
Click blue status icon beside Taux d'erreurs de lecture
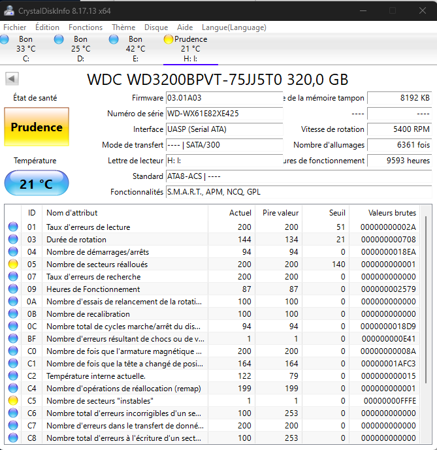13,227
